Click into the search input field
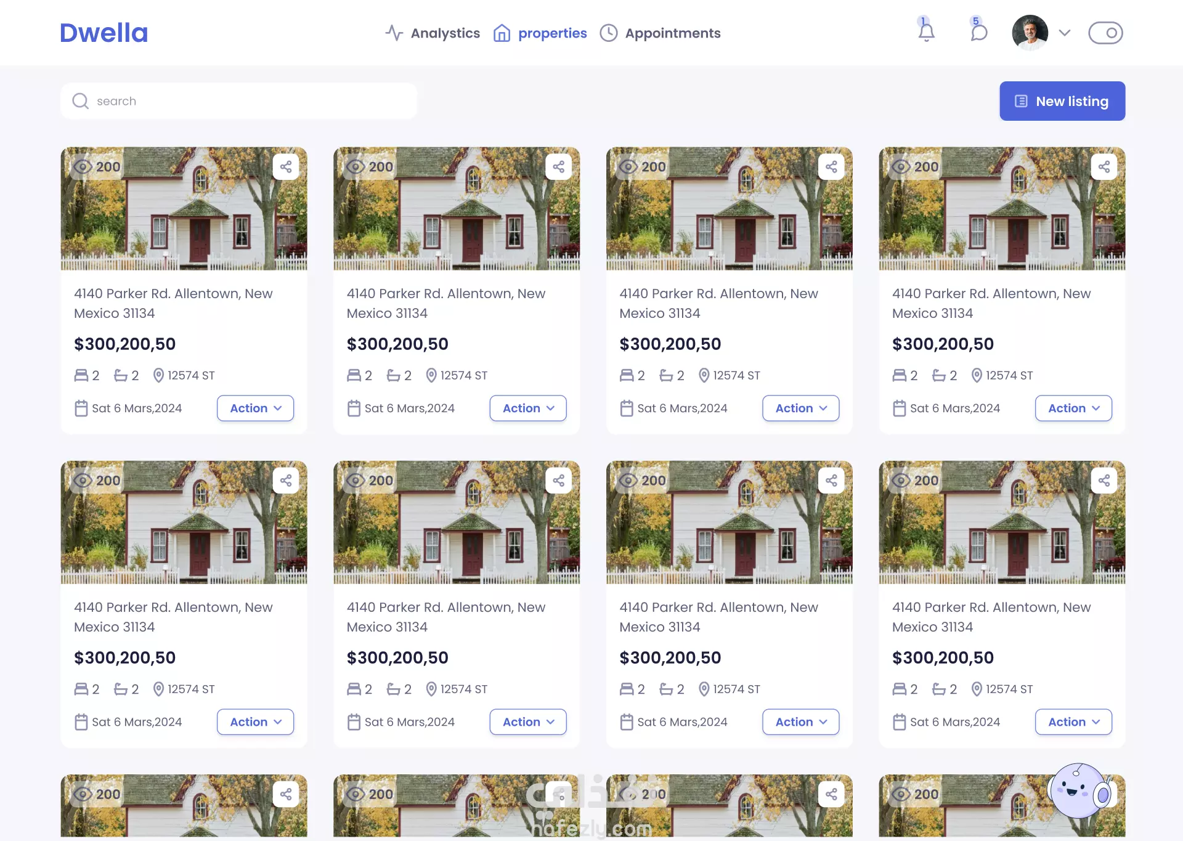This screenshot has height=841, width=1183. (x=246, y=101)
